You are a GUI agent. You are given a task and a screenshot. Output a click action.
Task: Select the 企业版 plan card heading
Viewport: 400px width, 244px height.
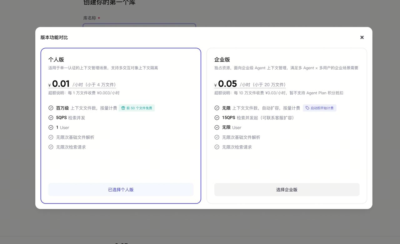pos(222,60)
